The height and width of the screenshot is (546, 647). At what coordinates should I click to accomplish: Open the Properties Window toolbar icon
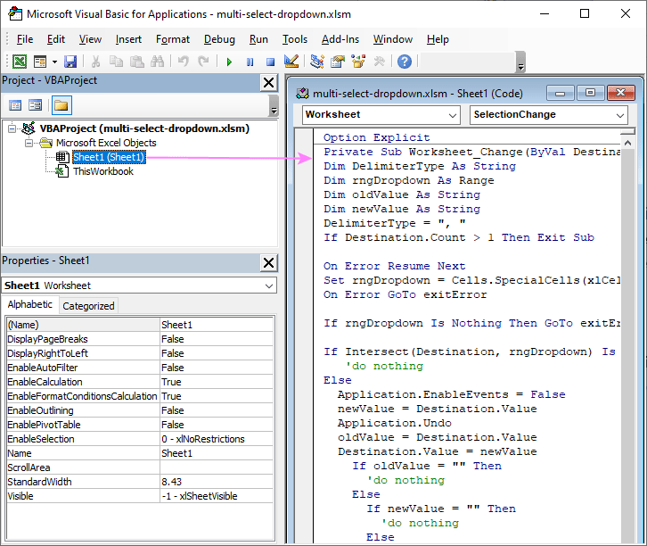[x=338, y=62]
